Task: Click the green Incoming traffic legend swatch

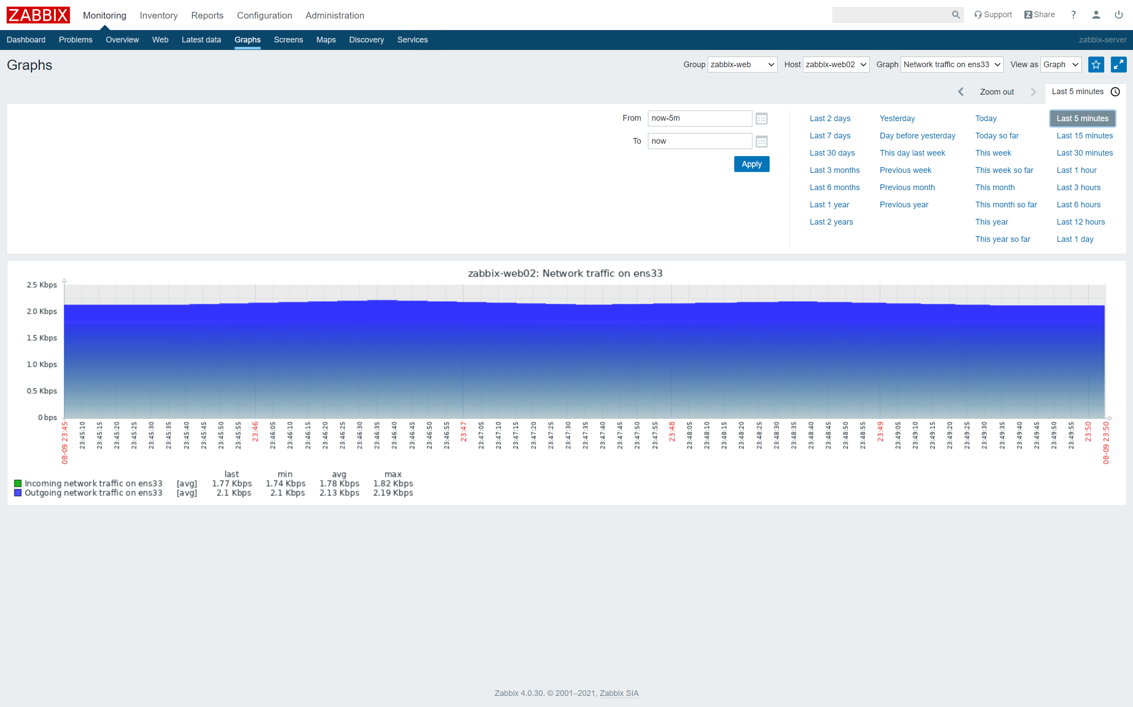Action: pos(18,483)
